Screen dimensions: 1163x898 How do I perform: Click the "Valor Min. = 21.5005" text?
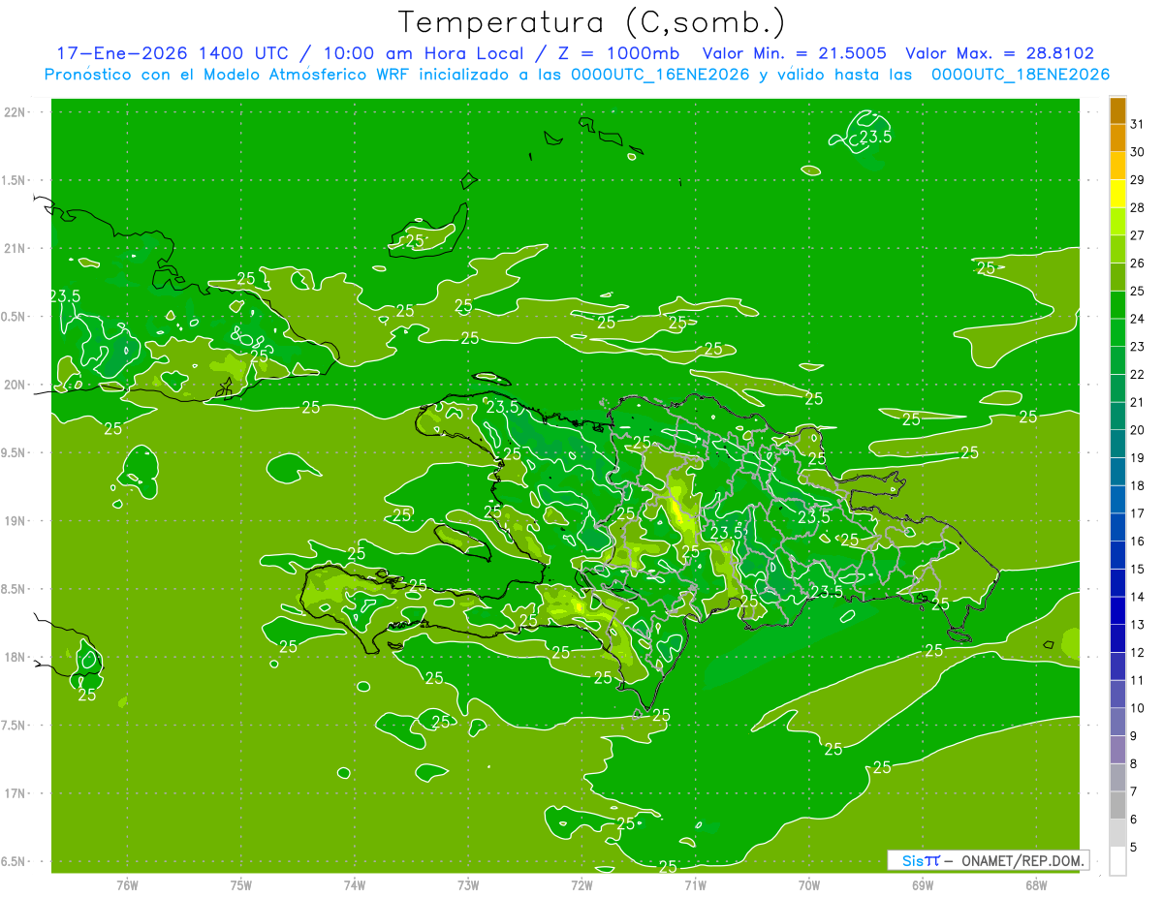click(x=795, y=53)
